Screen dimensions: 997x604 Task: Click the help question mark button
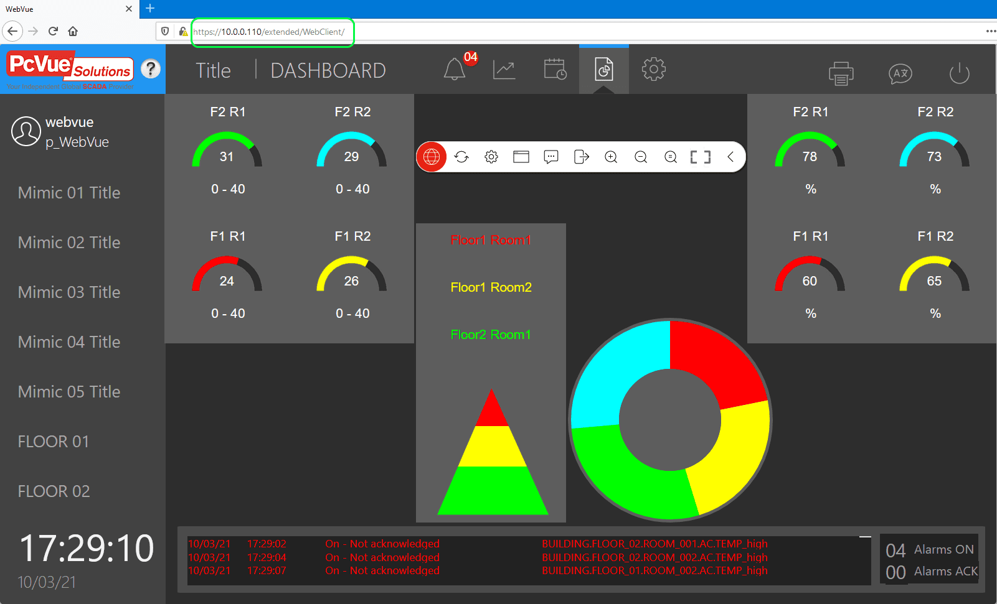pos(150,68)
